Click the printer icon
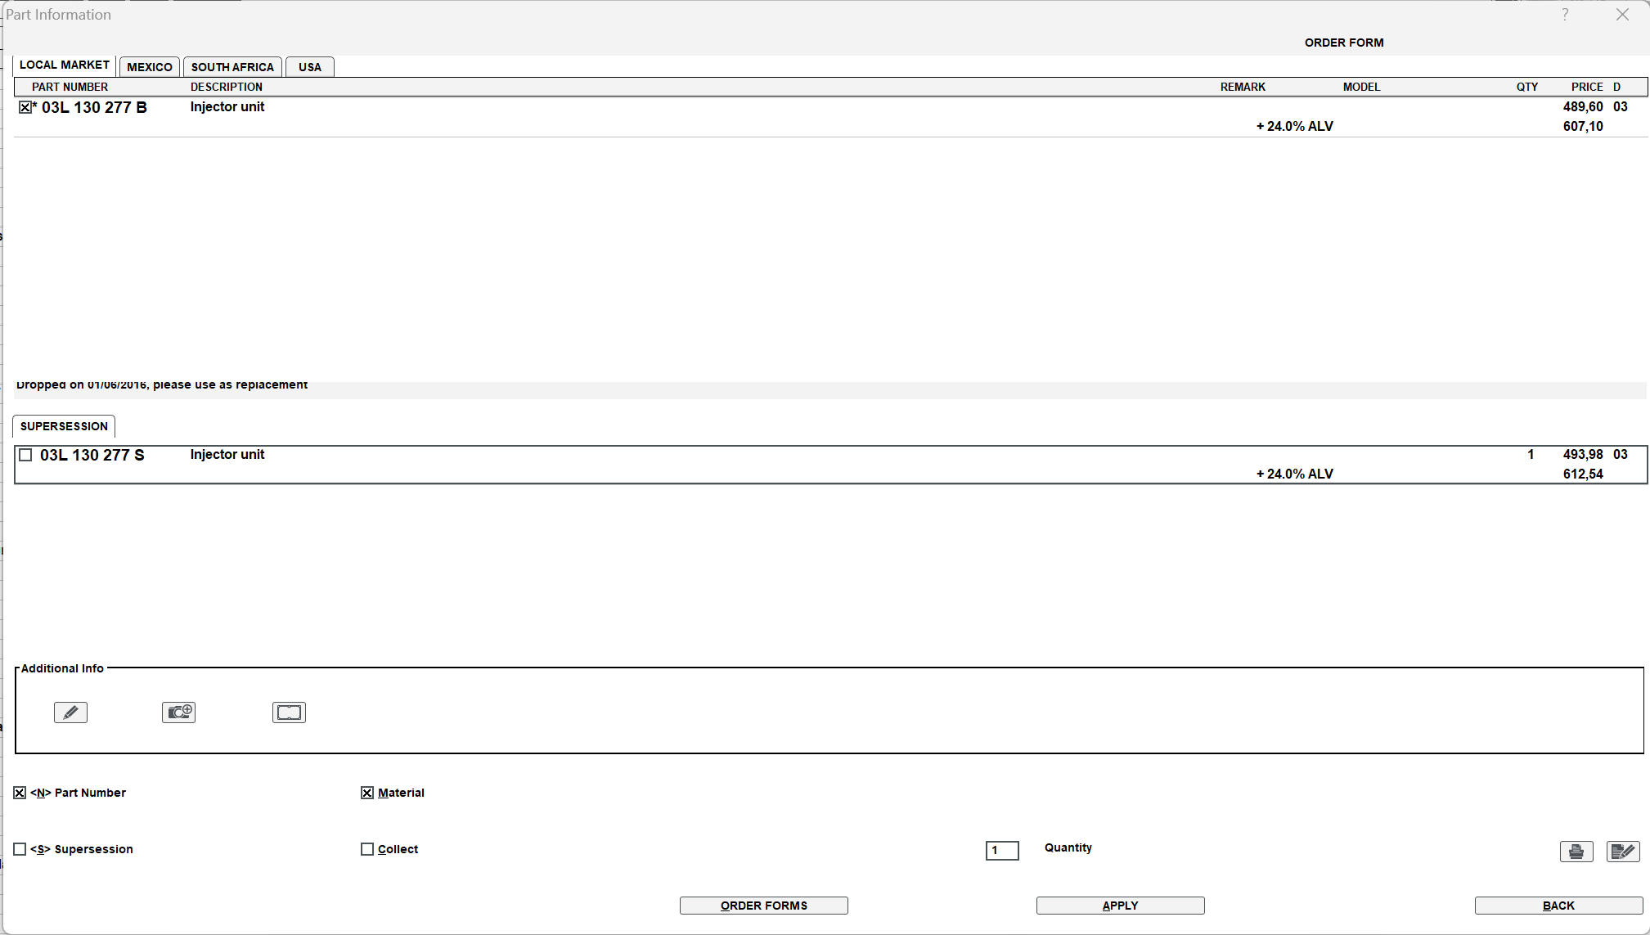 coord(1576,852)
